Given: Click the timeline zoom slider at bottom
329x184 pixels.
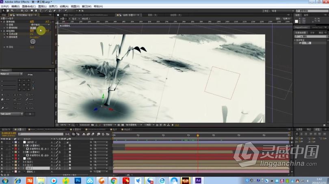Looking at the screenshot, I should [x=122, y=175].
